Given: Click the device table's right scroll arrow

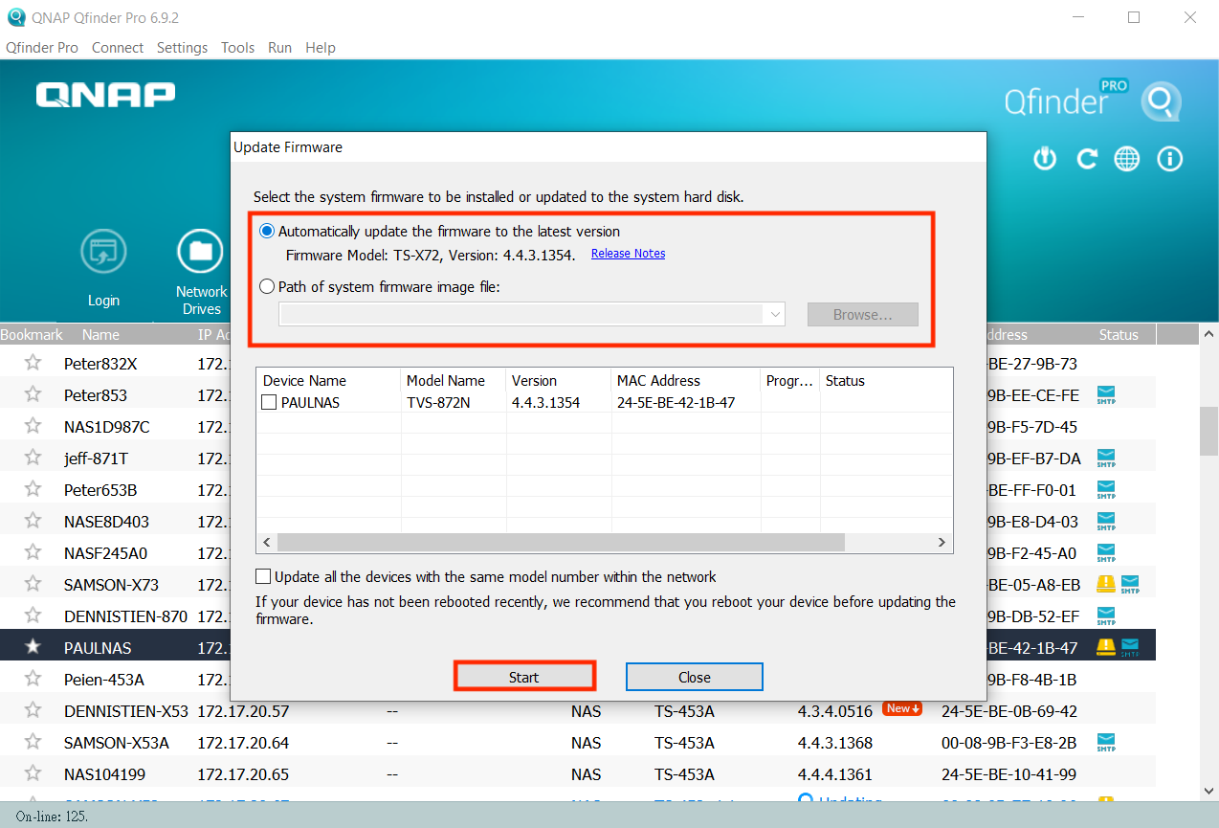Looking at the screenshot, I should (x=943, y=543).
